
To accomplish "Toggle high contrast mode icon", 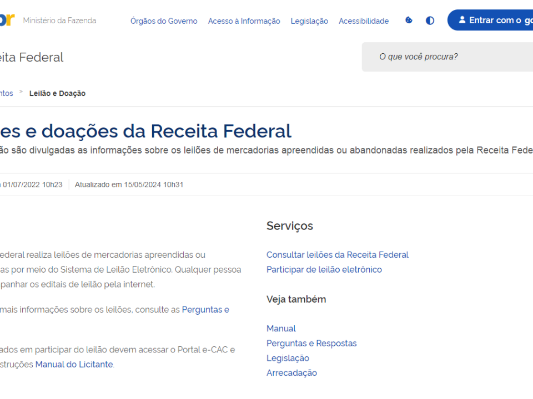I will coord(430,21).
